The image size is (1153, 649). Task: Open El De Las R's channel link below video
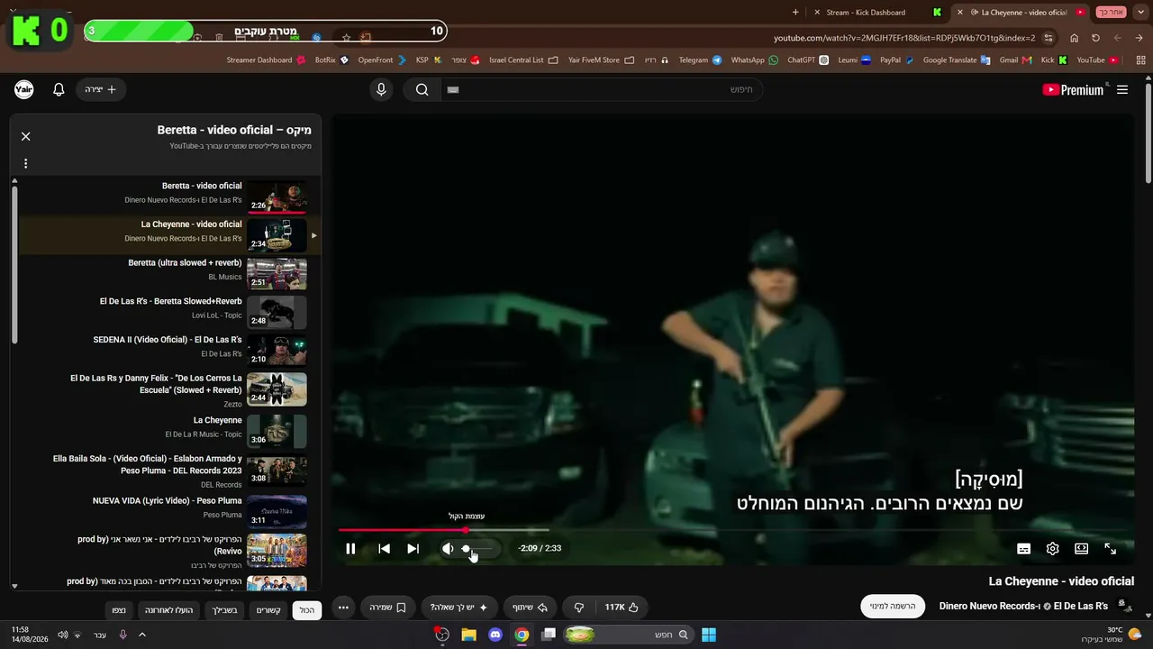click(x=1081, y=606)
